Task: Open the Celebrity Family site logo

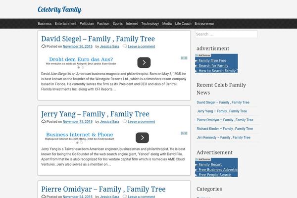Action: point(59,10)
